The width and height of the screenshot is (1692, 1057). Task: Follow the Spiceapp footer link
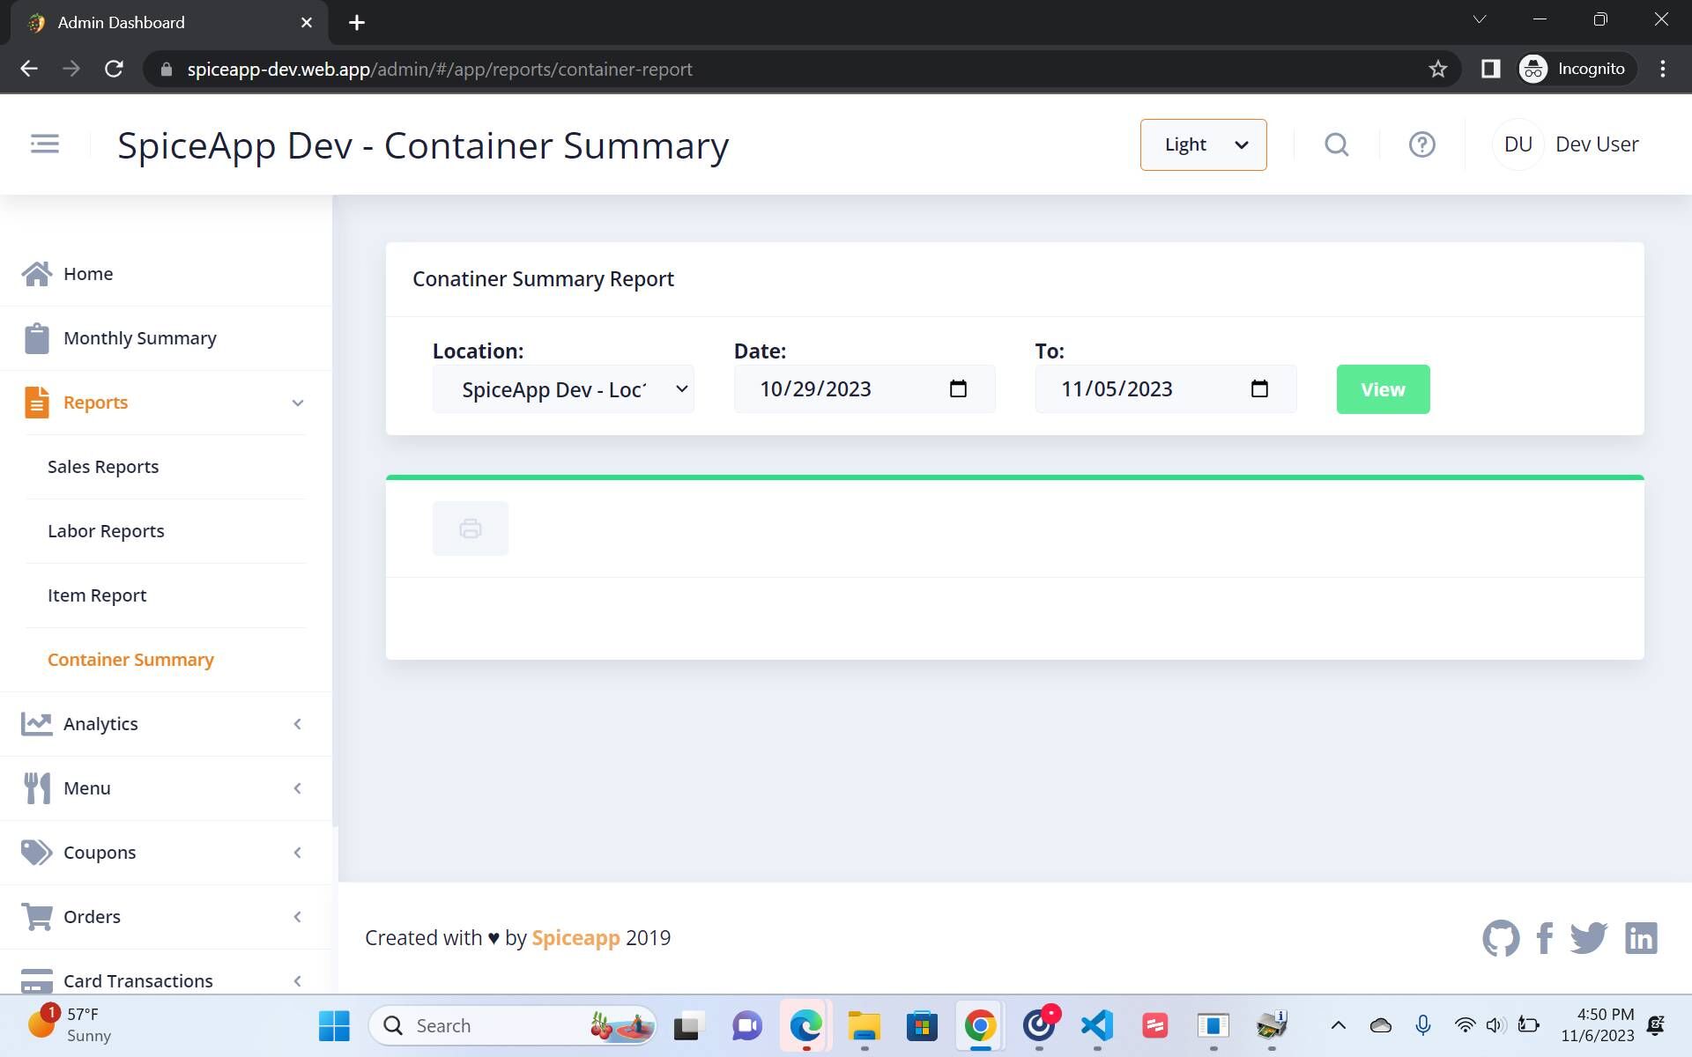point(575,938)
